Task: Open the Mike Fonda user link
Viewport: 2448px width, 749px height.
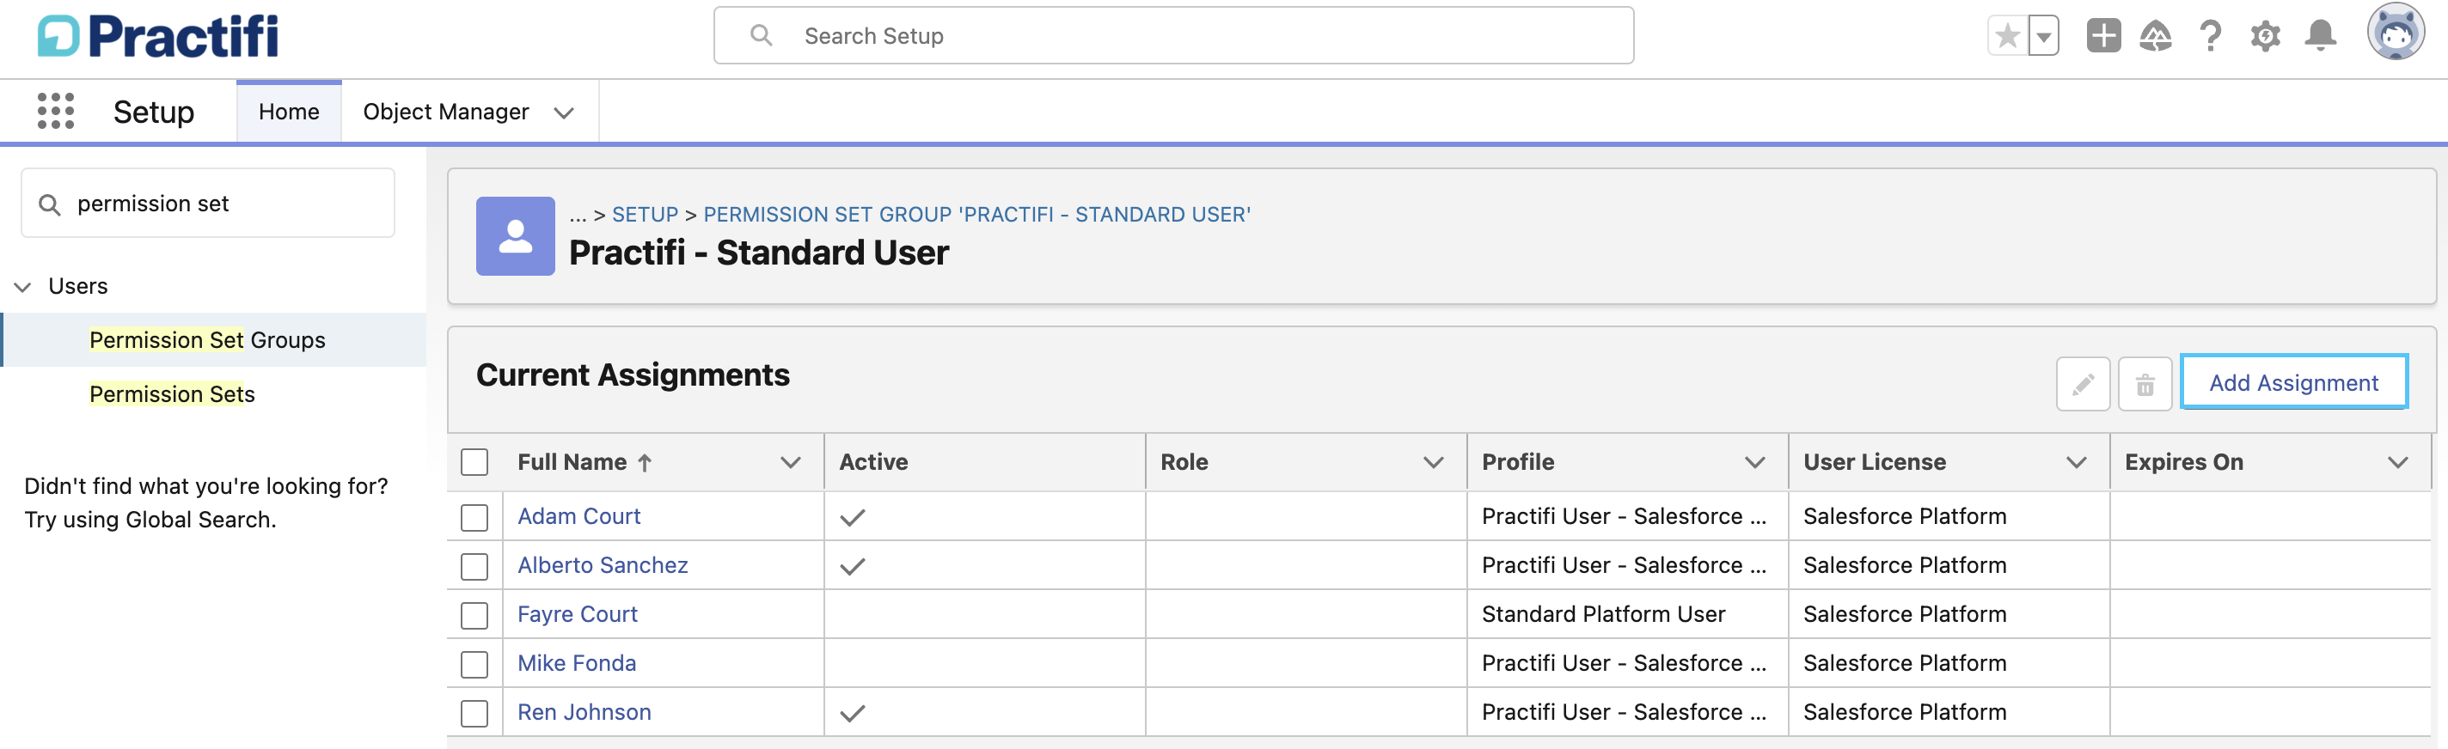Action: (x=577, y=662)
